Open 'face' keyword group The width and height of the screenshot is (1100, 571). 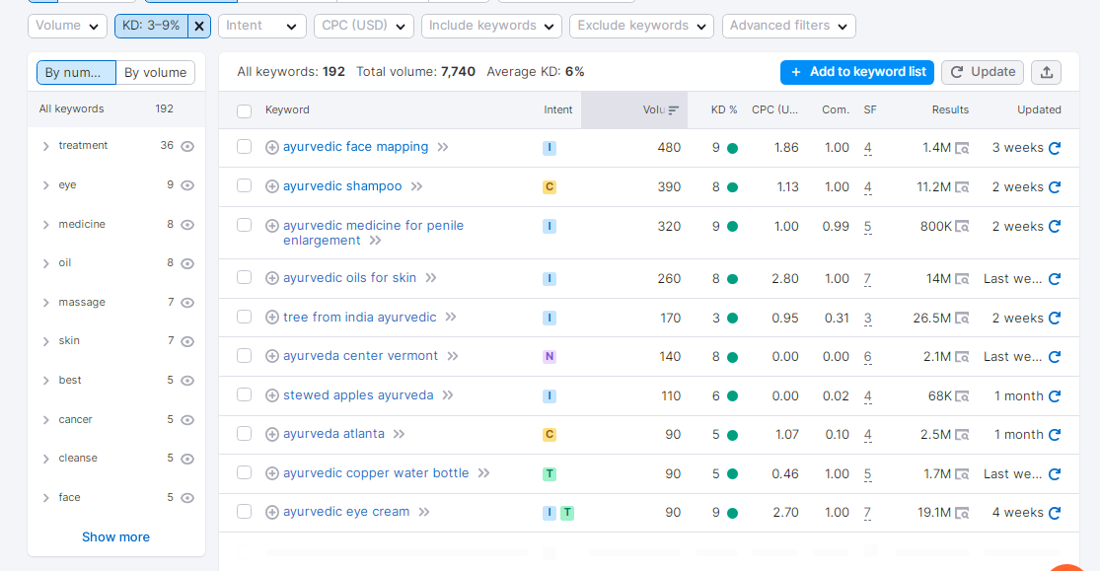click(x=69, y=497)
